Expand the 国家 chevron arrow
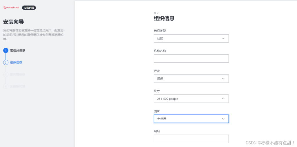Screen dimensions: 297x147 [223, 119]
